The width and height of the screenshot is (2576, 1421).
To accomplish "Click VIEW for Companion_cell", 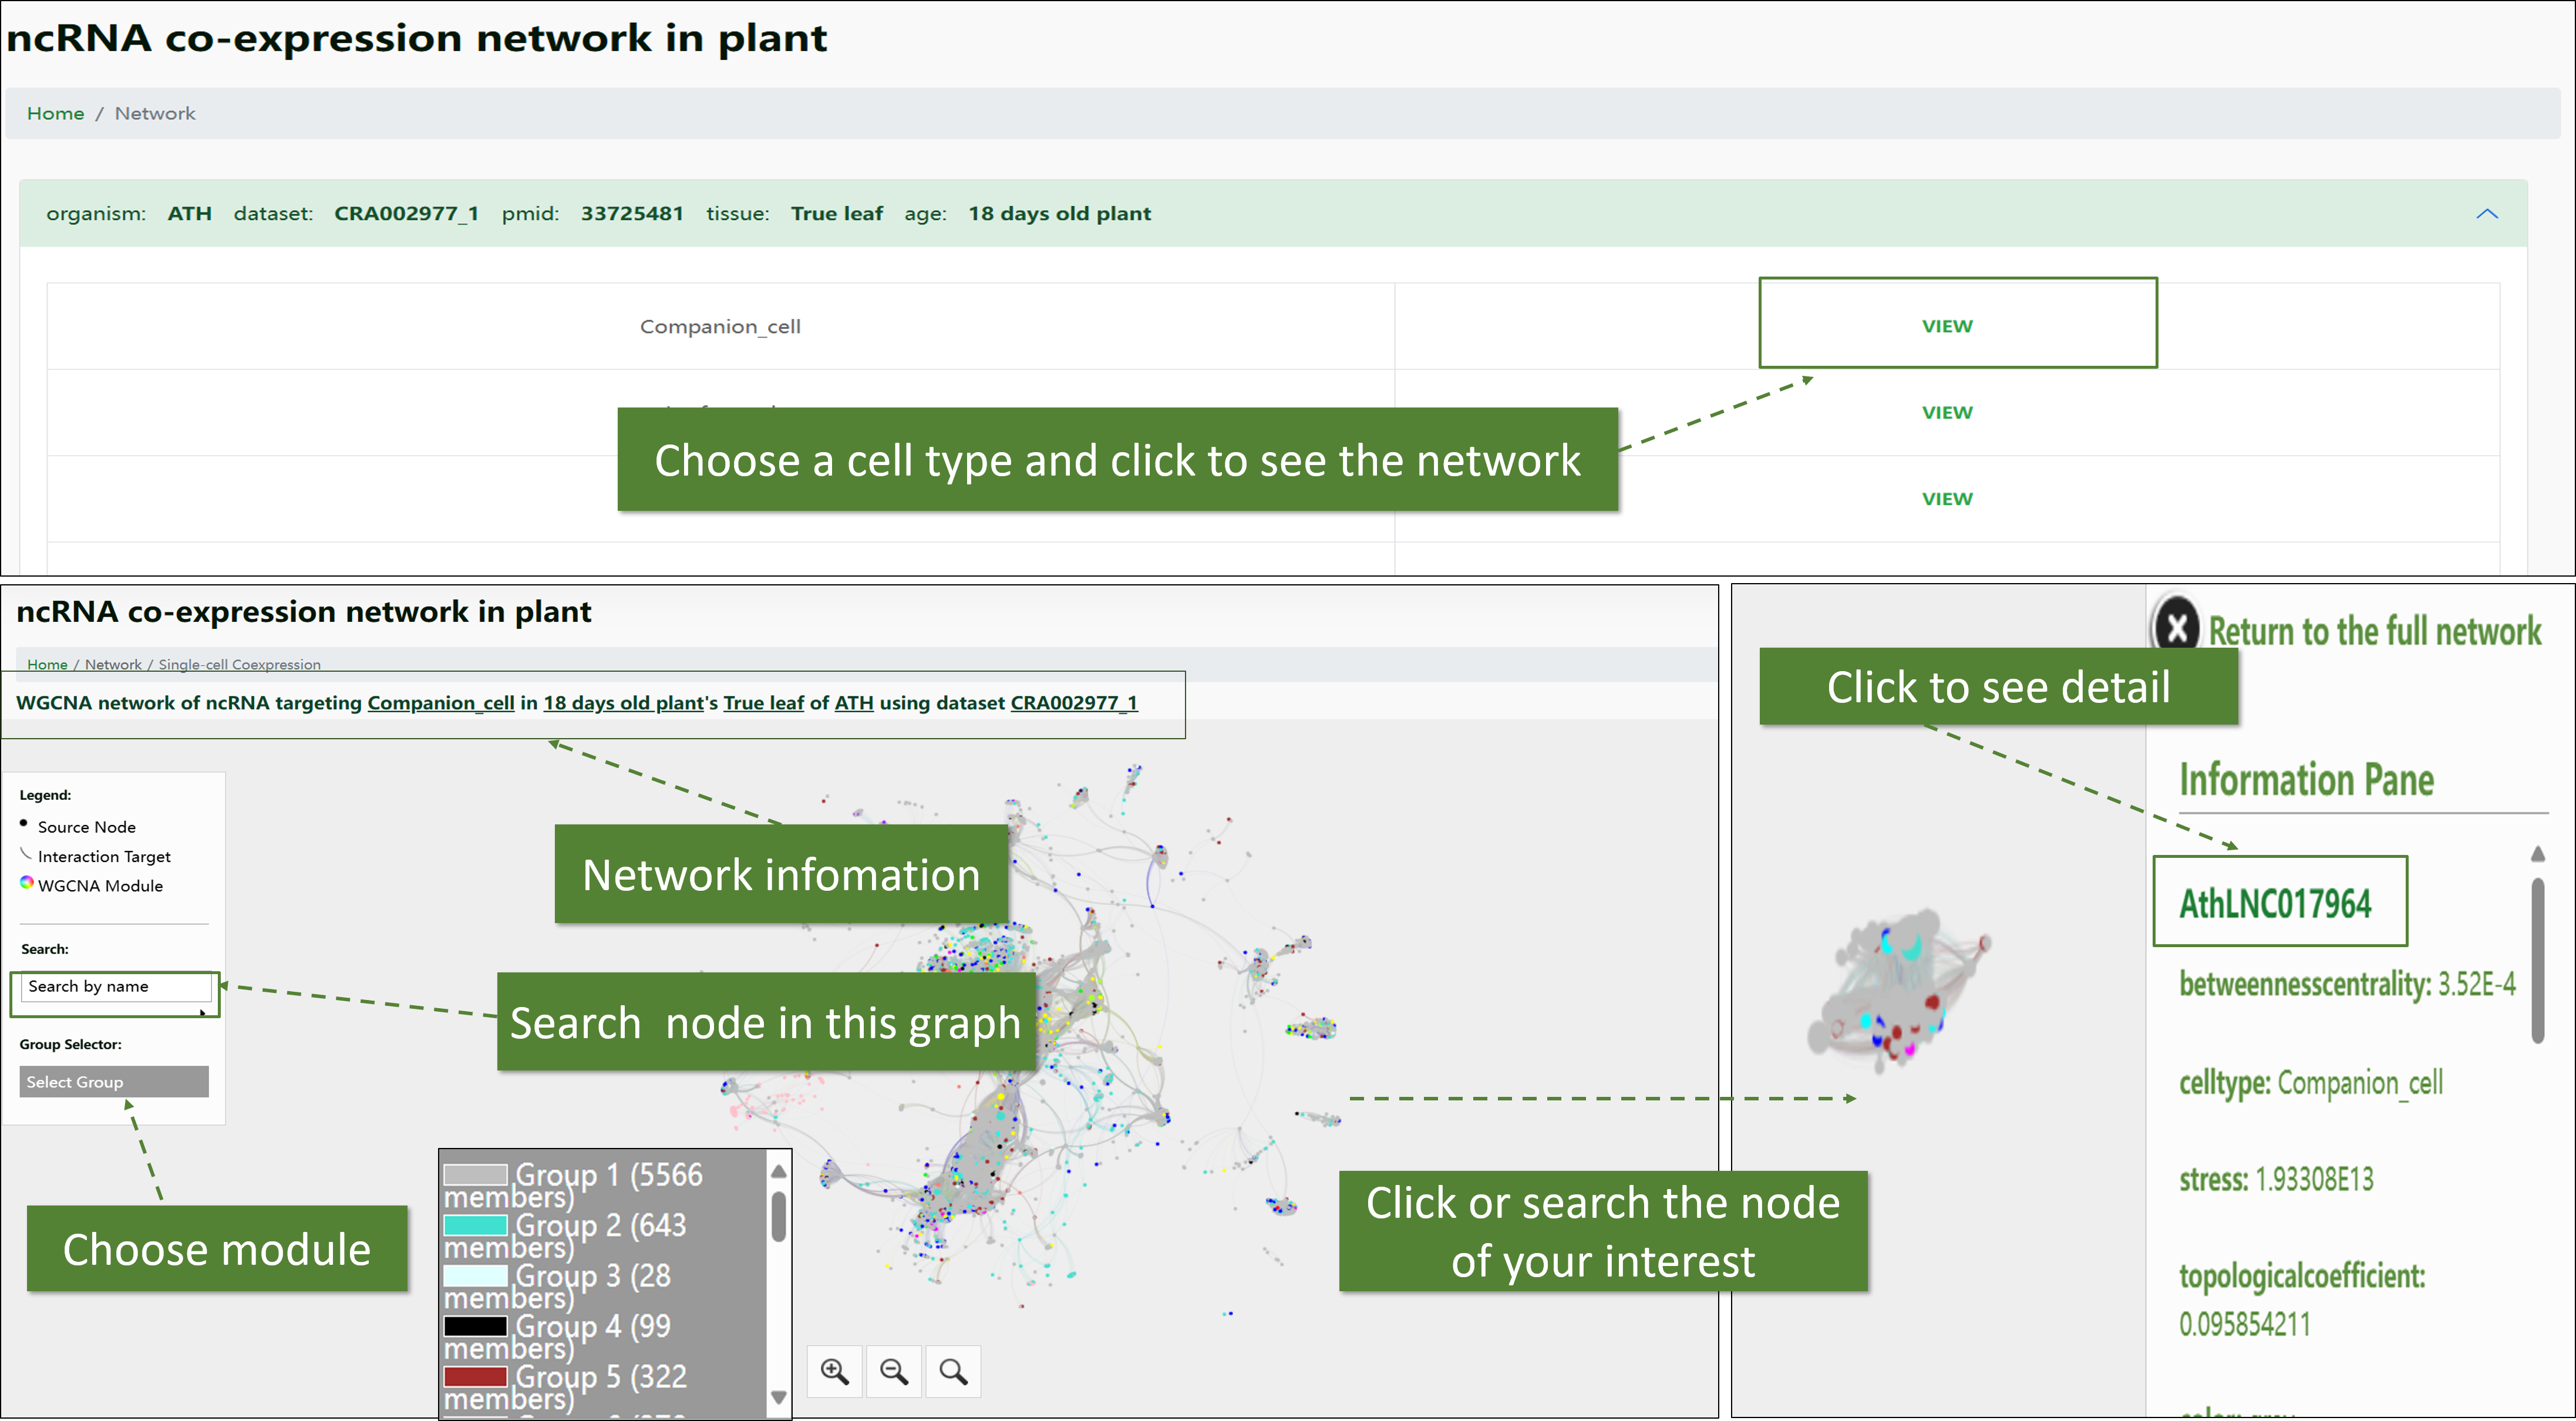I will click(x=1946, y=326).
